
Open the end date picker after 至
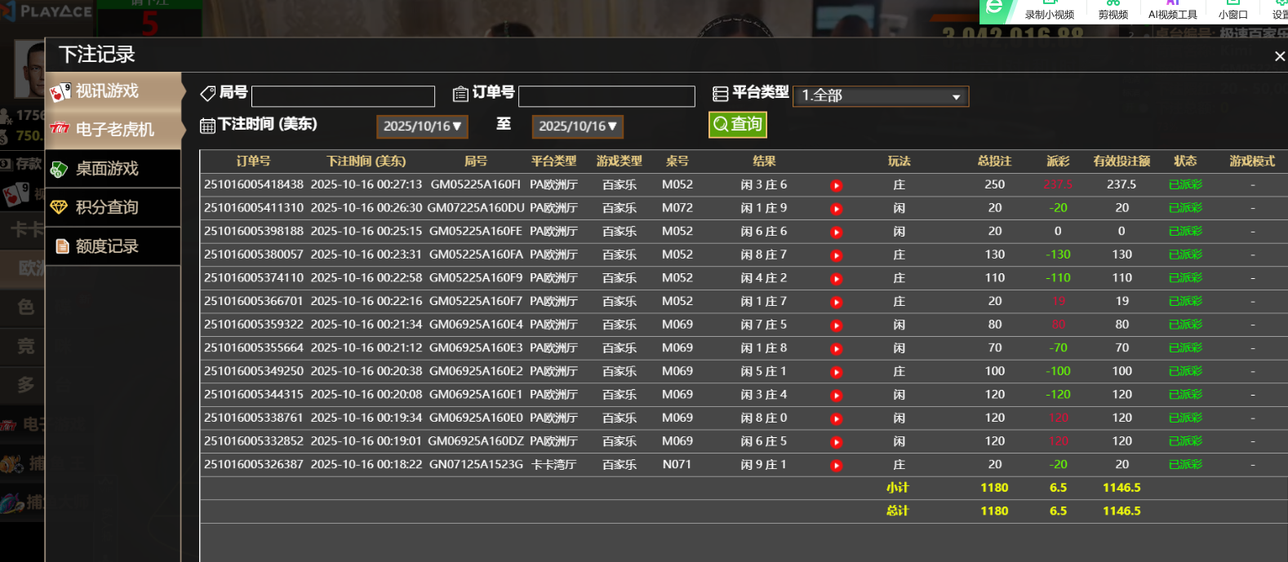tap(577, 126)
